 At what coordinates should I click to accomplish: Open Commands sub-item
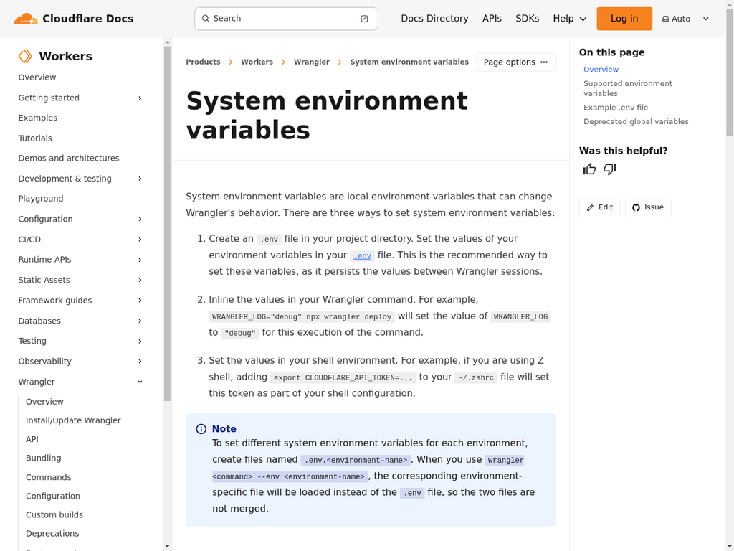click(x=48, y=477)
